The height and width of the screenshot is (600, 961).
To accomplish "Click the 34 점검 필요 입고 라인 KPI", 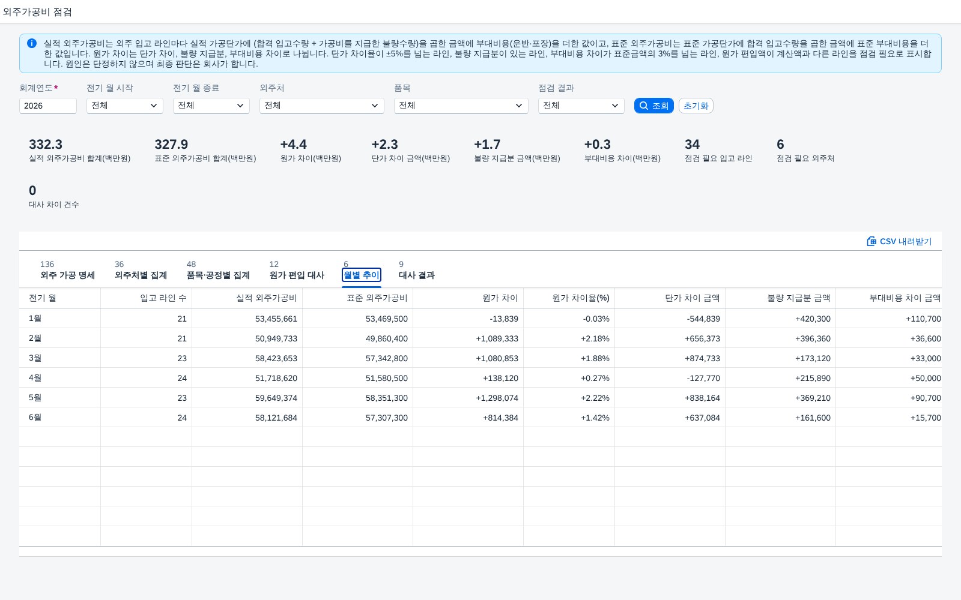I will pyautogui.click(x=718, y=150).
